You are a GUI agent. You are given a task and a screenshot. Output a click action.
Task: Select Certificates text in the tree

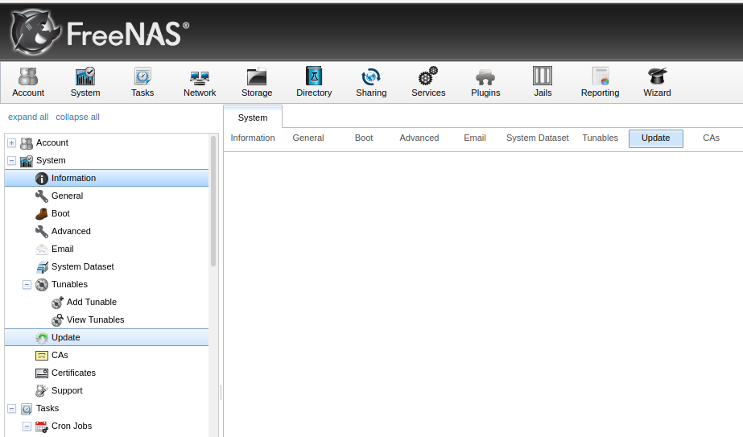(x=73, y=373)
